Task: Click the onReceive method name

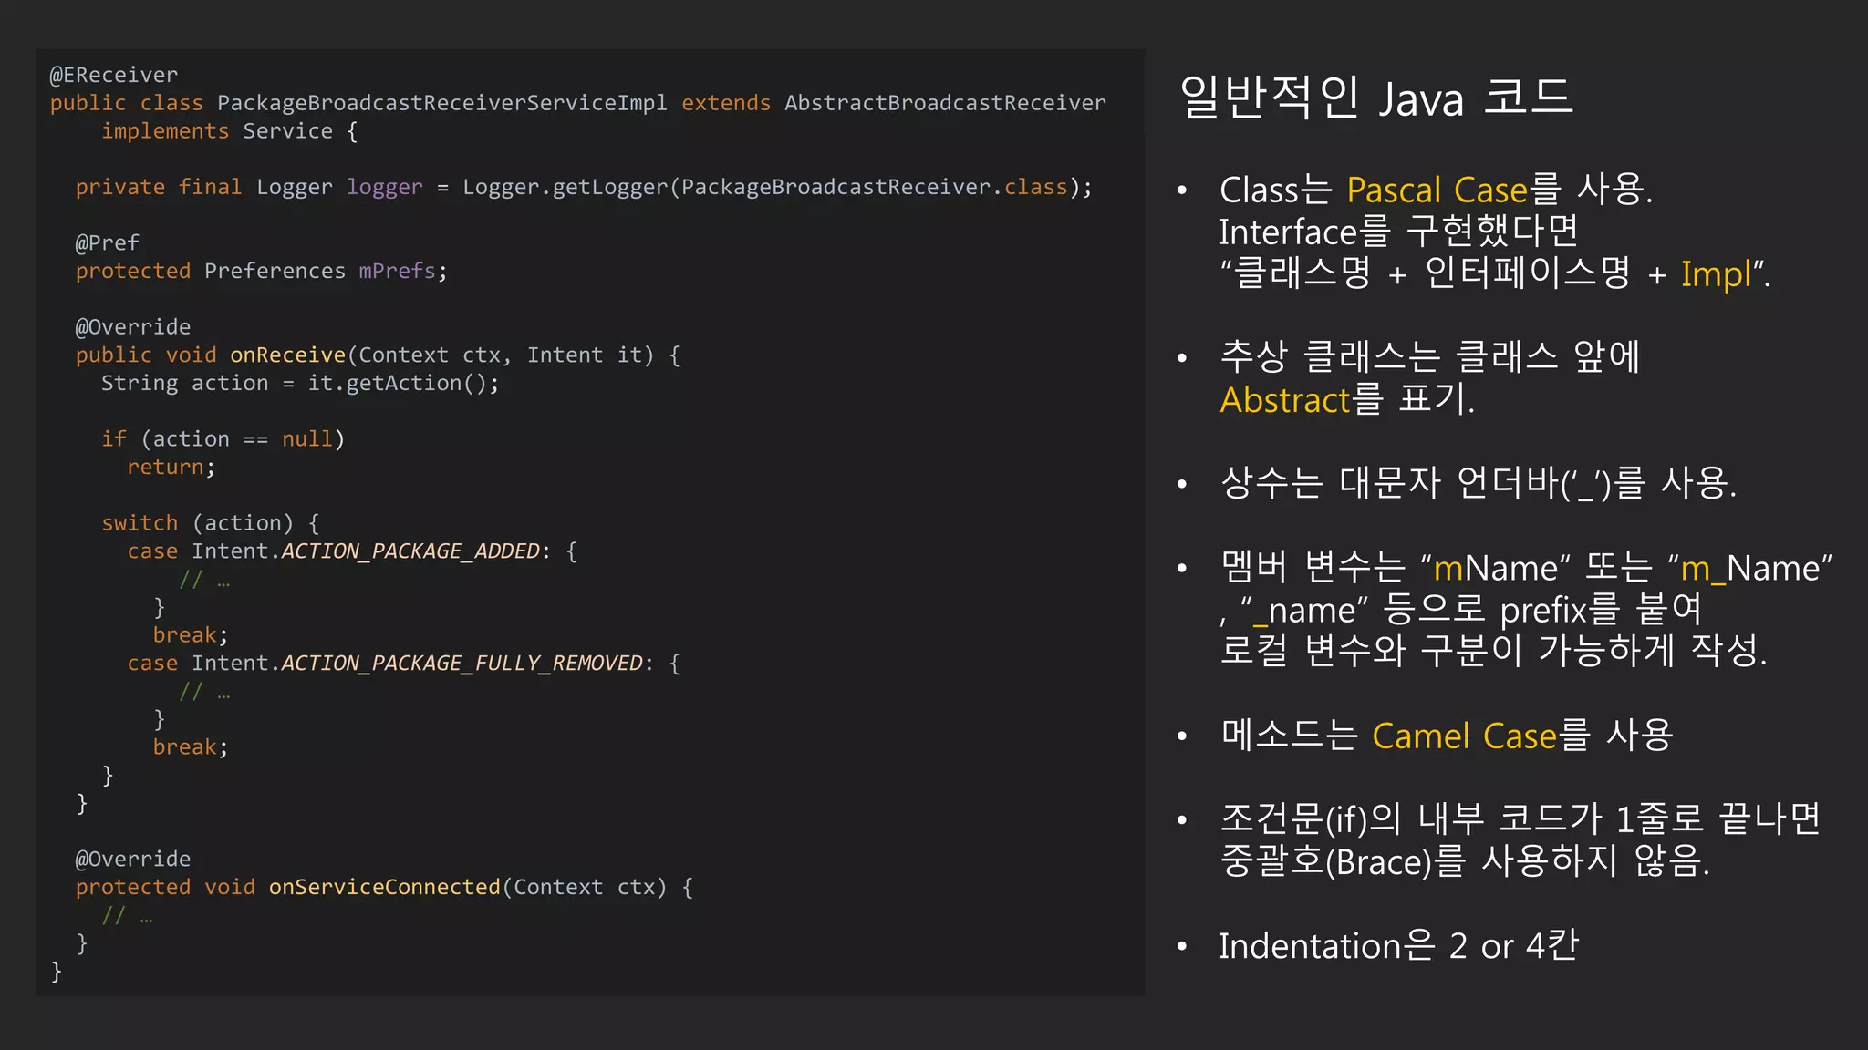Action: [x=287, y=355]
